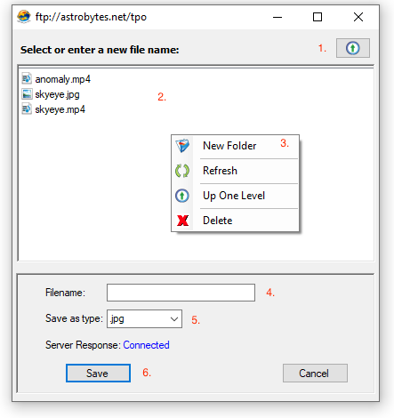
Task: Click the anomaly.mp4 video file icon
Action: tap(27, 79)
